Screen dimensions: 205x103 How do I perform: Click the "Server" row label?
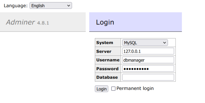[104, 51]
